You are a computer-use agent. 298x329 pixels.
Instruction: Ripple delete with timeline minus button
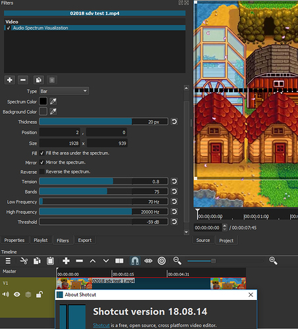point(80,261)
